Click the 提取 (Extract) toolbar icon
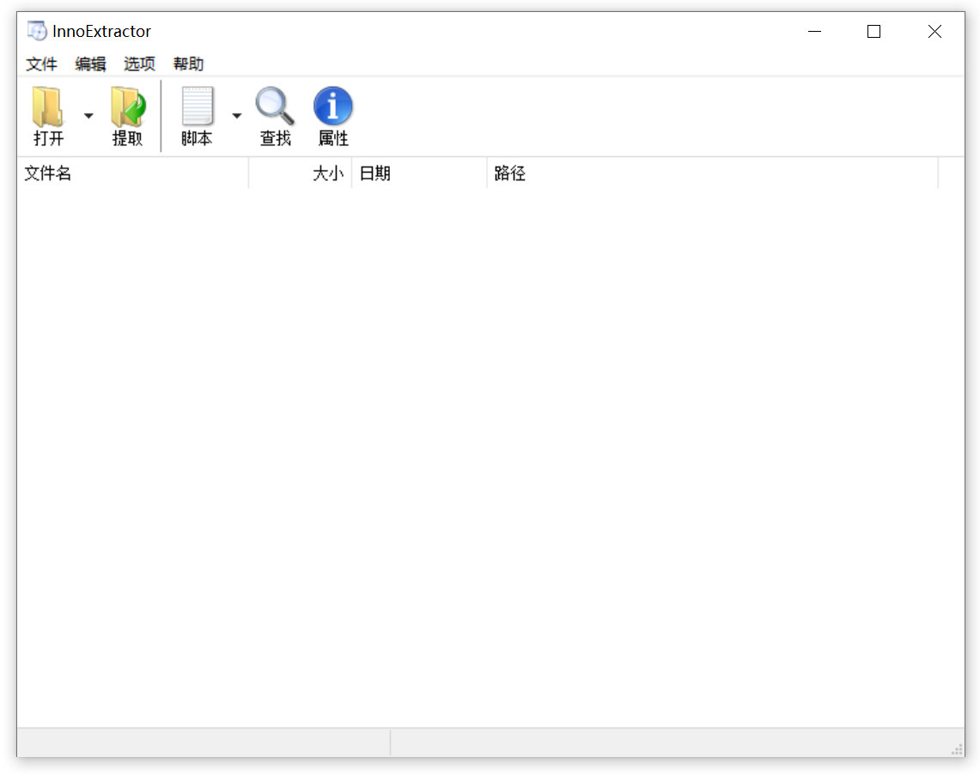The height and width of the screenshot is (775, 980). tap(128, 107)
